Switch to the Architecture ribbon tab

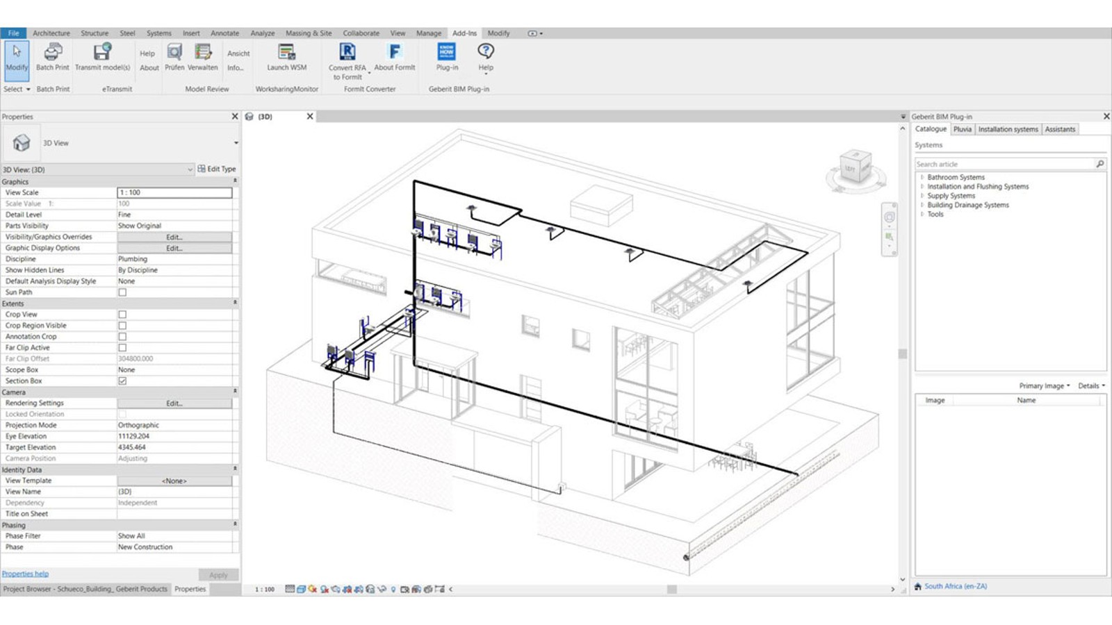tap(51, 33)
